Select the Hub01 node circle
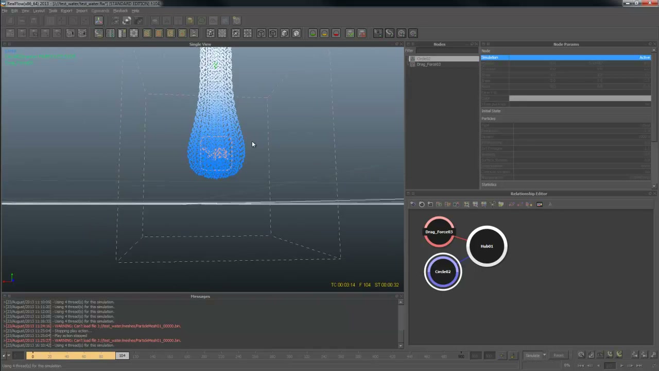659x371 pixels. pos(487,246)
